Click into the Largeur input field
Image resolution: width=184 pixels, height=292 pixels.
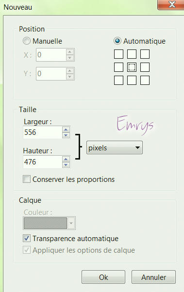click(43, 132)
